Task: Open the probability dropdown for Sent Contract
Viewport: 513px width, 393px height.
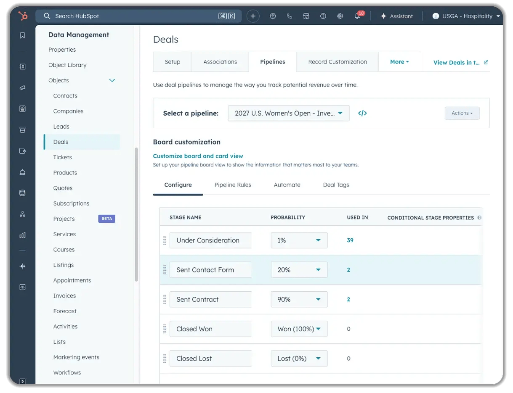Action: (x=299, y=299)
